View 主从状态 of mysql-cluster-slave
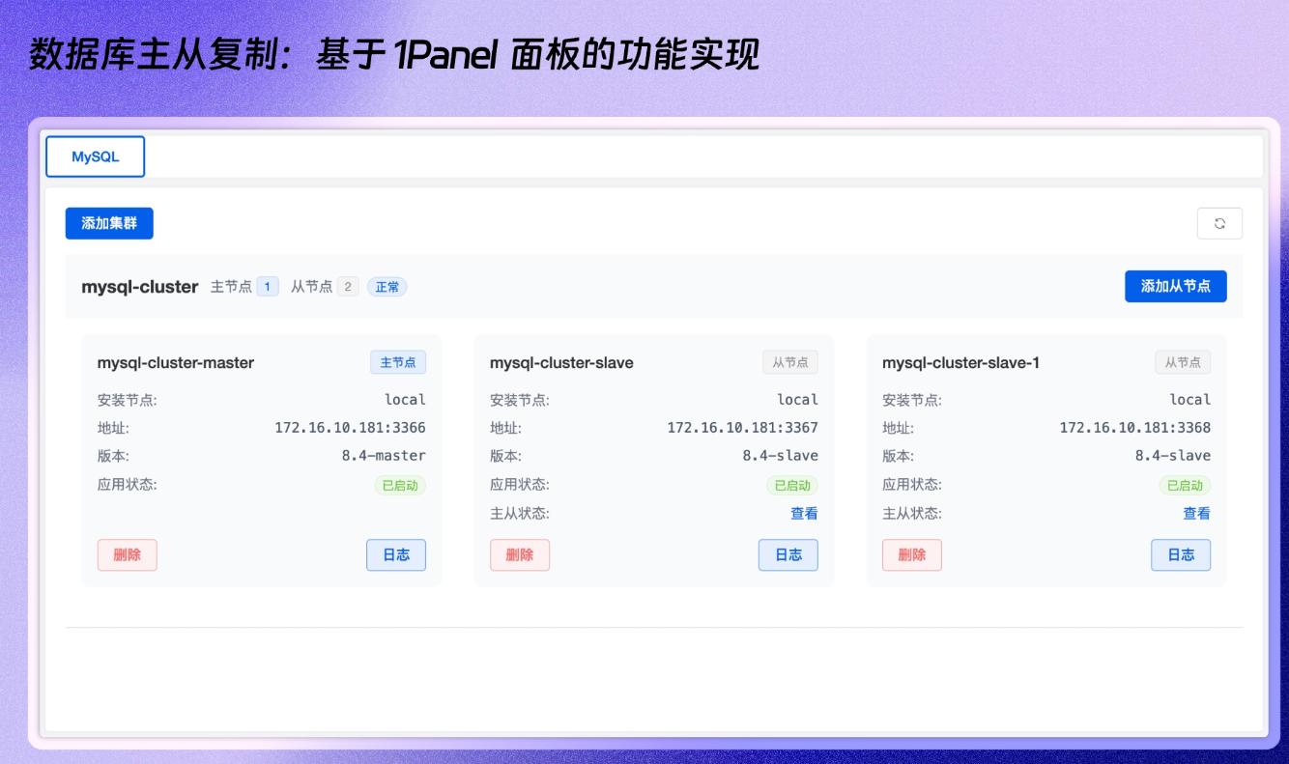Screen dimensions: 1289x764 [x=804, y=514]
